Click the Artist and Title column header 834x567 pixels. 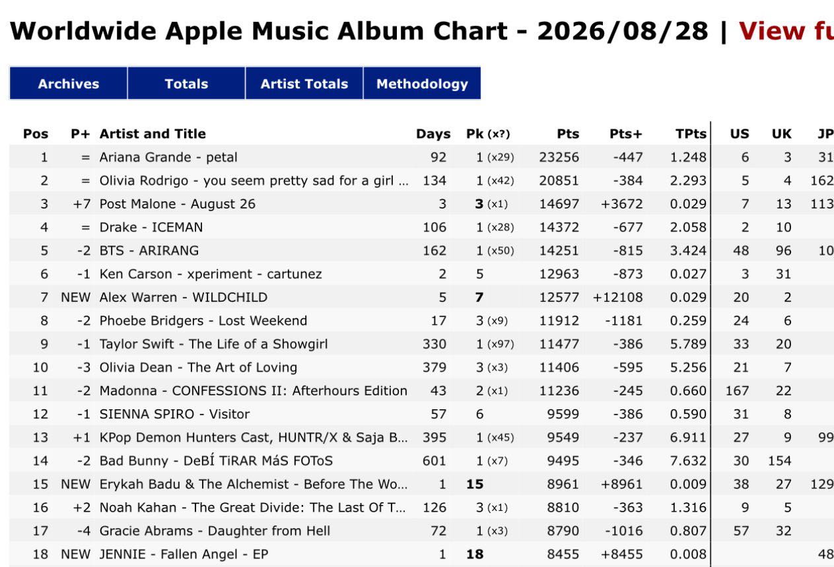[x=153, y=134]
